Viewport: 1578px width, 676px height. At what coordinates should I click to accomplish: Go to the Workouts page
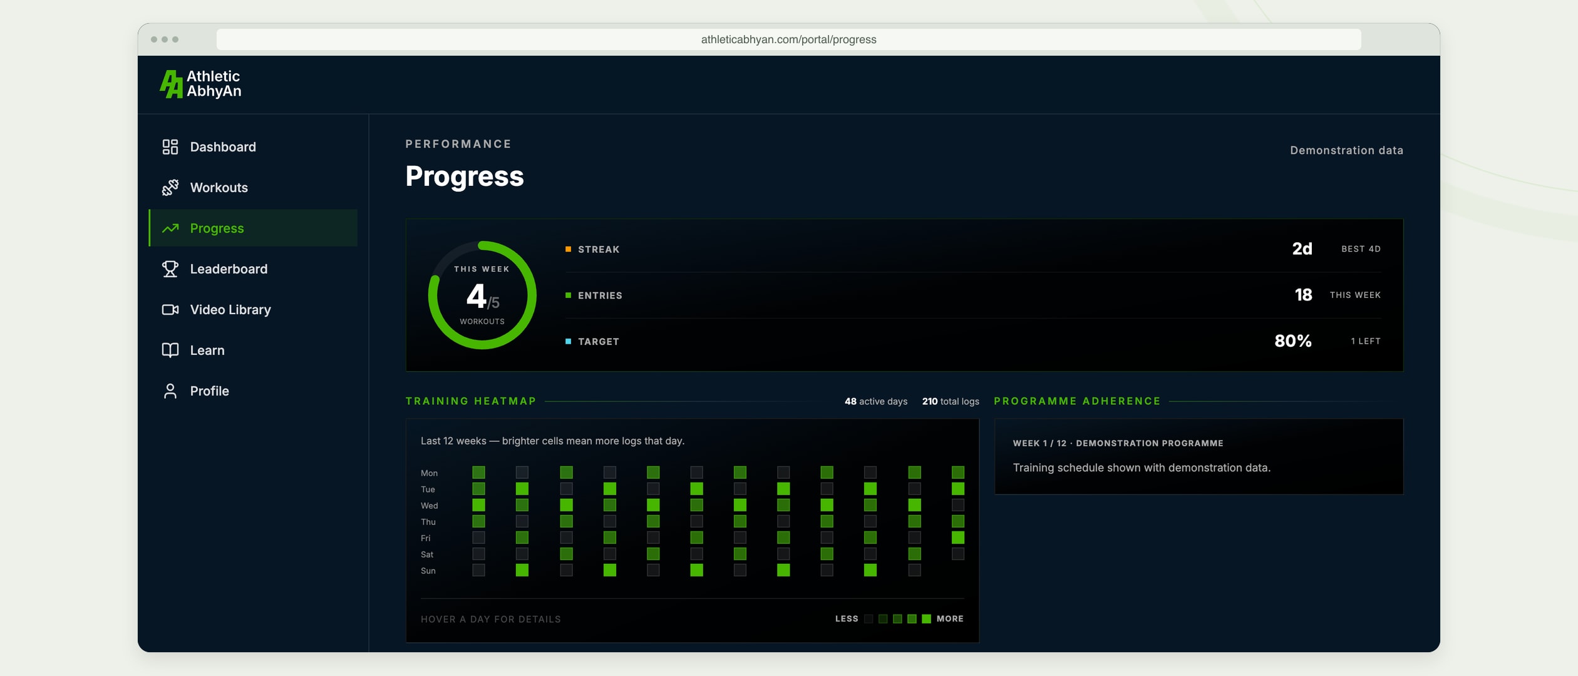pos(253,188)
